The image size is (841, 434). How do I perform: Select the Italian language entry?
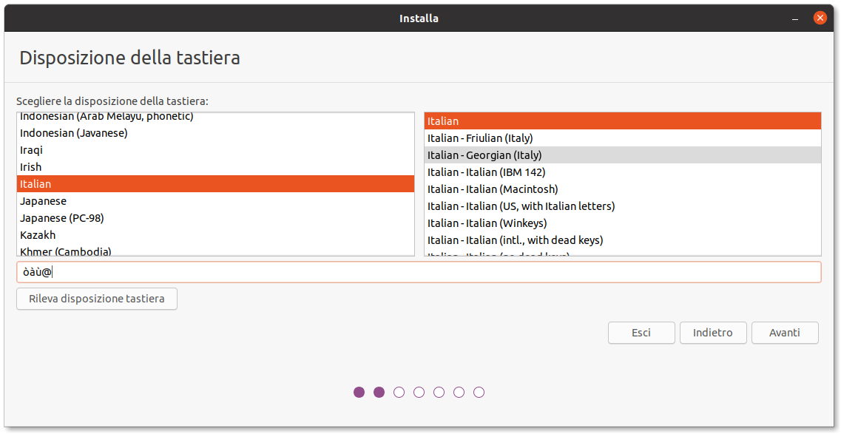coord(36,184)
